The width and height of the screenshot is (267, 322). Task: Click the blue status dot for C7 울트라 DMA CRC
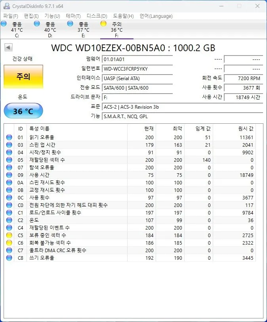9,250
